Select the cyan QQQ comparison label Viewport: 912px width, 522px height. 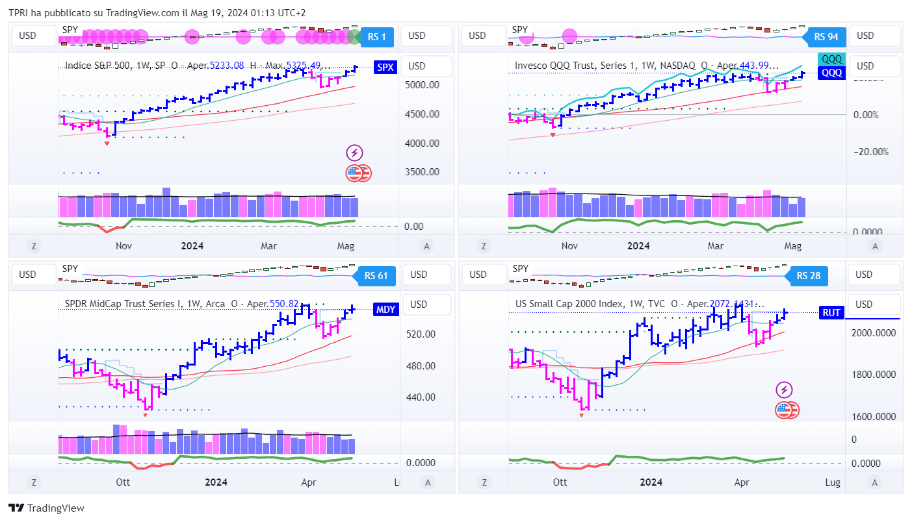click(x=831, y=59)
